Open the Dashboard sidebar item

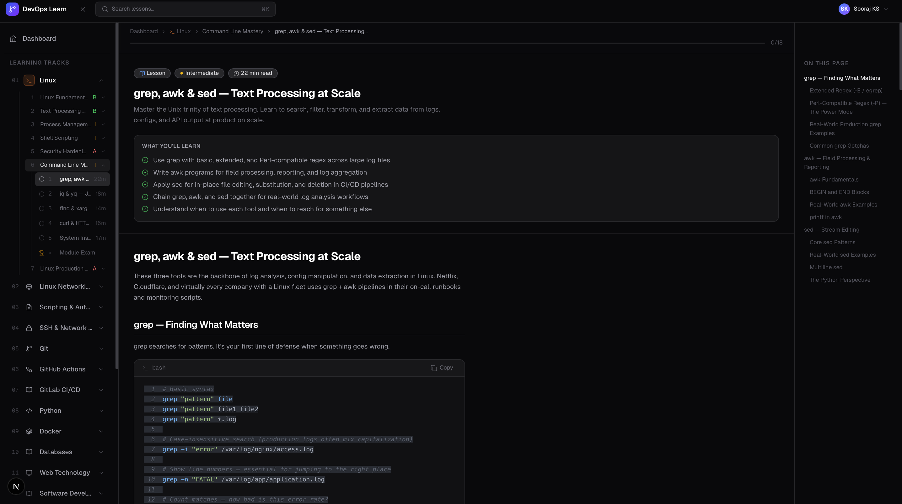(57, 39)
